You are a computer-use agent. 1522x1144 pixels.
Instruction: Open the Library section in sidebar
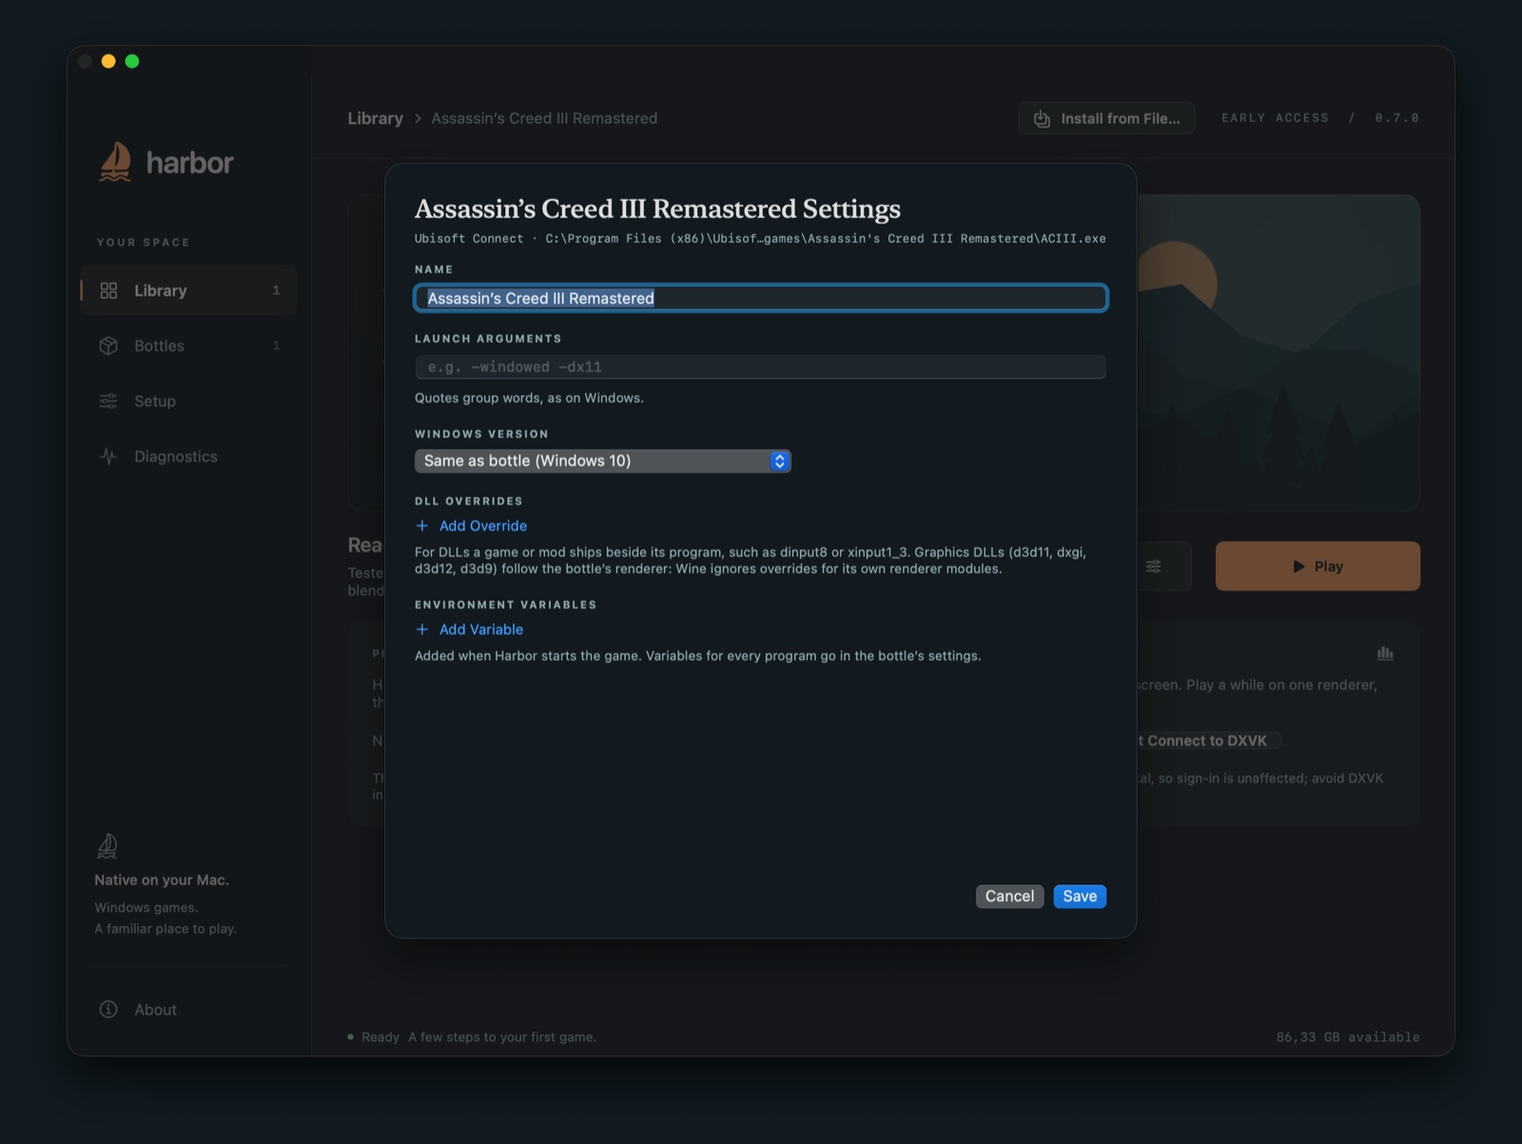coord(188,290)
